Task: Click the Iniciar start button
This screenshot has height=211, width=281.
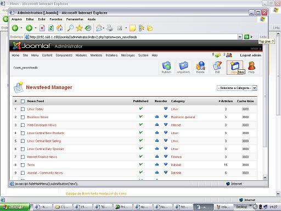Action: 15,207
